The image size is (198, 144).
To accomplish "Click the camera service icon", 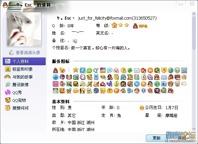I will click(x=164, y=84).
